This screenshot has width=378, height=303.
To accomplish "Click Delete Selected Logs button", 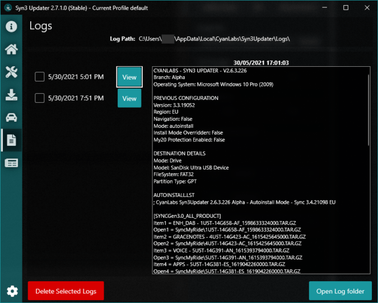I will [66, 291].
